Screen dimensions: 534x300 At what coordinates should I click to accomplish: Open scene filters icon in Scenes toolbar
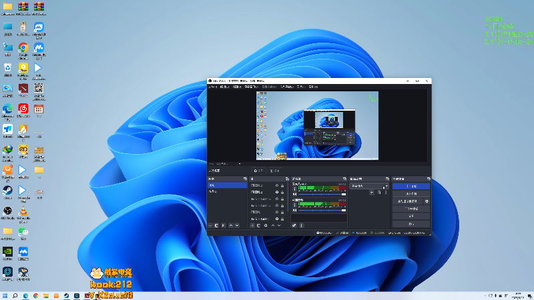point(224,225)
